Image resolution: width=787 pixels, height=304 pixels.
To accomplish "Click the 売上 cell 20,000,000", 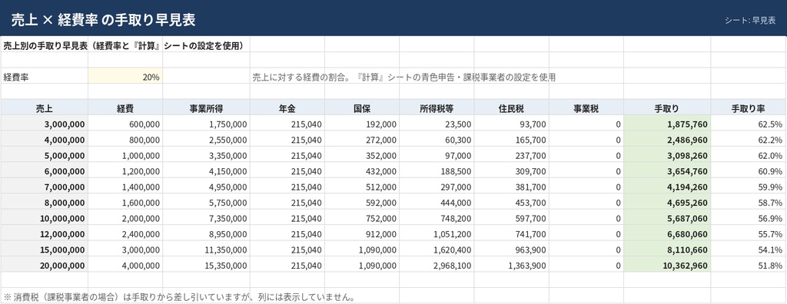I will coord(44,265).
